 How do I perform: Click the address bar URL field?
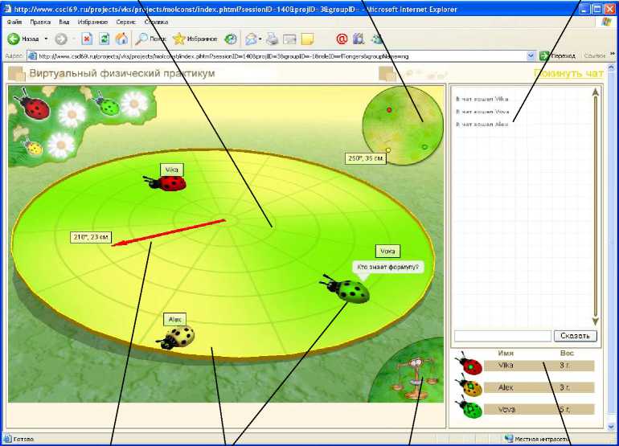point(281,56)
